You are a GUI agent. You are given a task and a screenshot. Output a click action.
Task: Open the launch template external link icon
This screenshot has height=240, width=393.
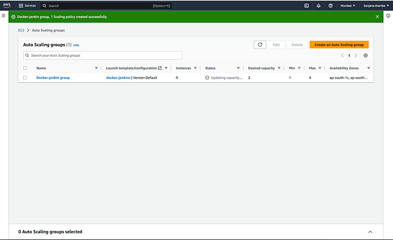pos(159,68)
